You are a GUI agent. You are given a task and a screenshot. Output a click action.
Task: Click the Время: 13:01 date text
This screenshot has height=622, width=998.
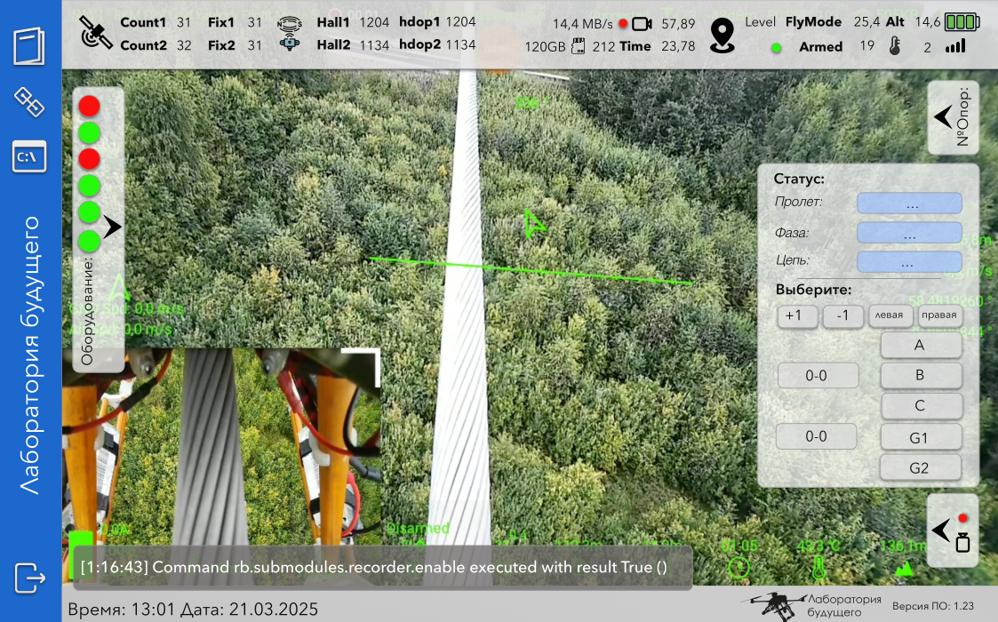point(193,610)
